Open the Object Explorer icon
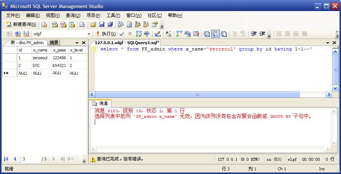The width and height of the screenshot is (341, 174). 138,24
